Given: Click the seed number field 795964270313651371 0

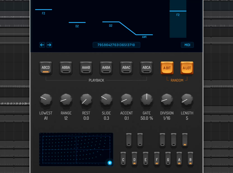Looking at the screenshot, I should (x=116, y=45).
